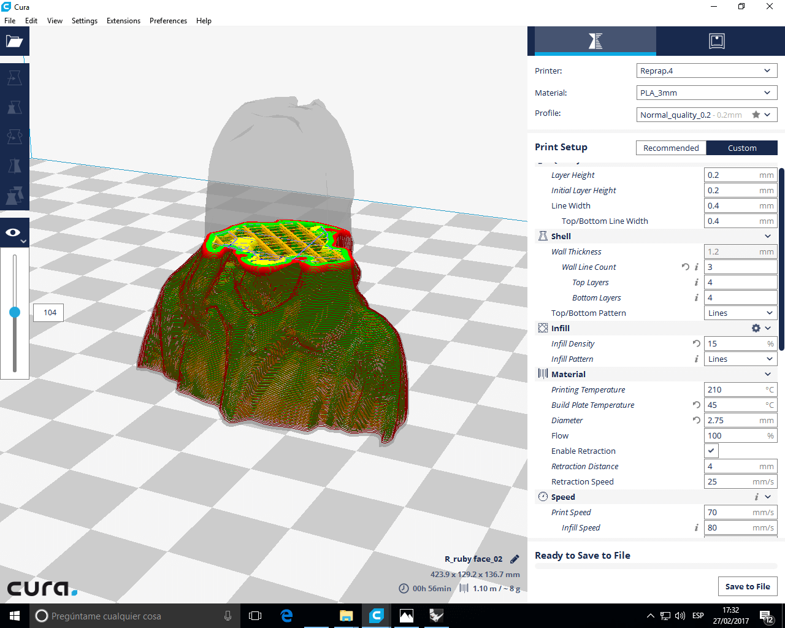This screenshot has width=785, height=628.
Task: Reset the Wall Line Count value
Action: coord(685,267)
